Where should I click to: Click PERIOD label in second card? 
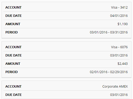pyautogui.click(x=12, y=72)
